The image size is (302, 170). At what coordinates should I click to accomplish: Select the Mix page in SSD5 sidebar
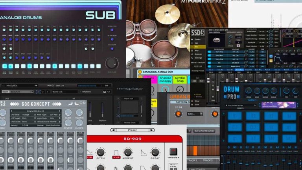point(198,47)
